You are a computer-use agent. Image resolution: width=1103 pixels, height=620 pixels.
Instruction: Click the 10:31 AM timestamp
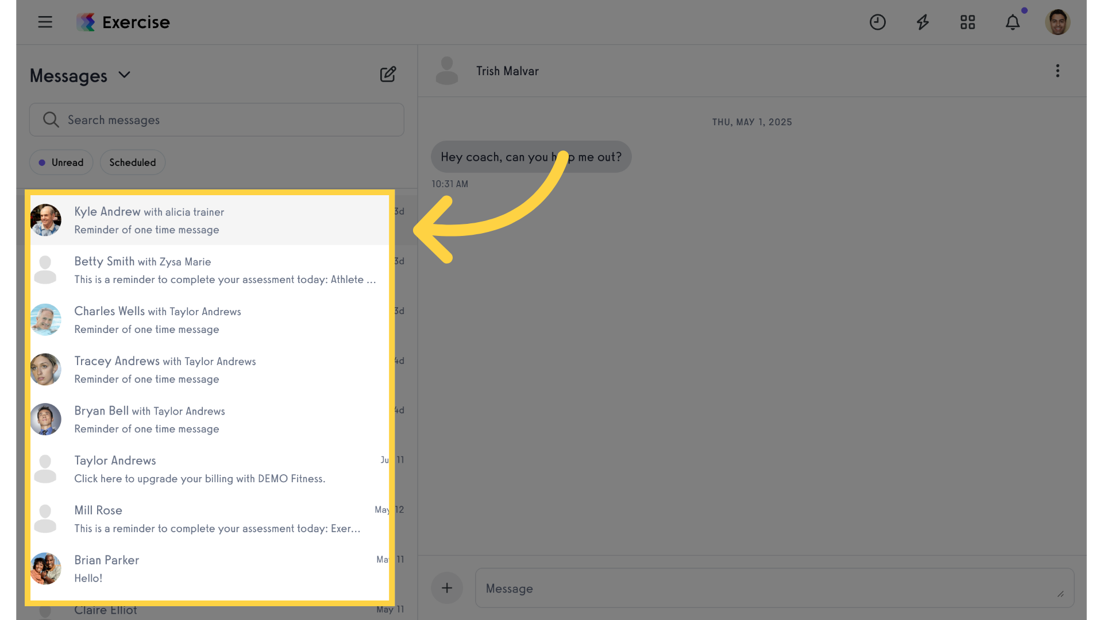tap(450, 184)
